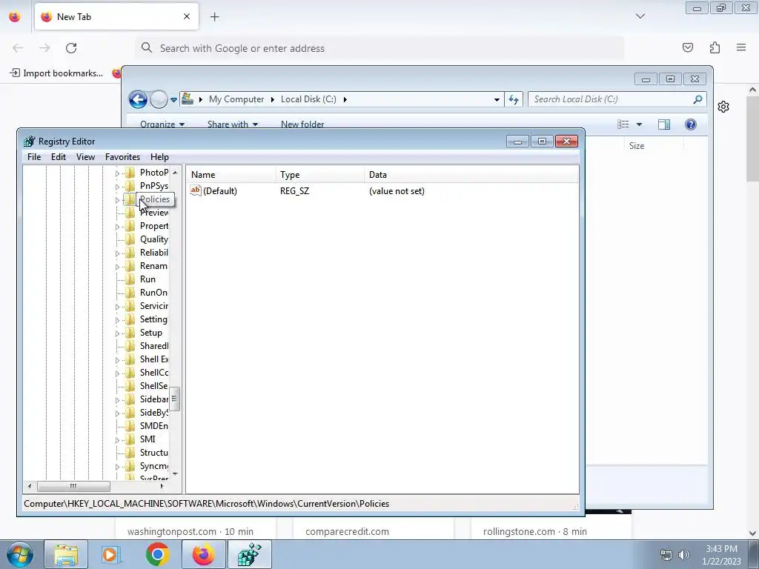Screen dimensions: 759x569
Task: Click the Data column header
Action: 471,175
